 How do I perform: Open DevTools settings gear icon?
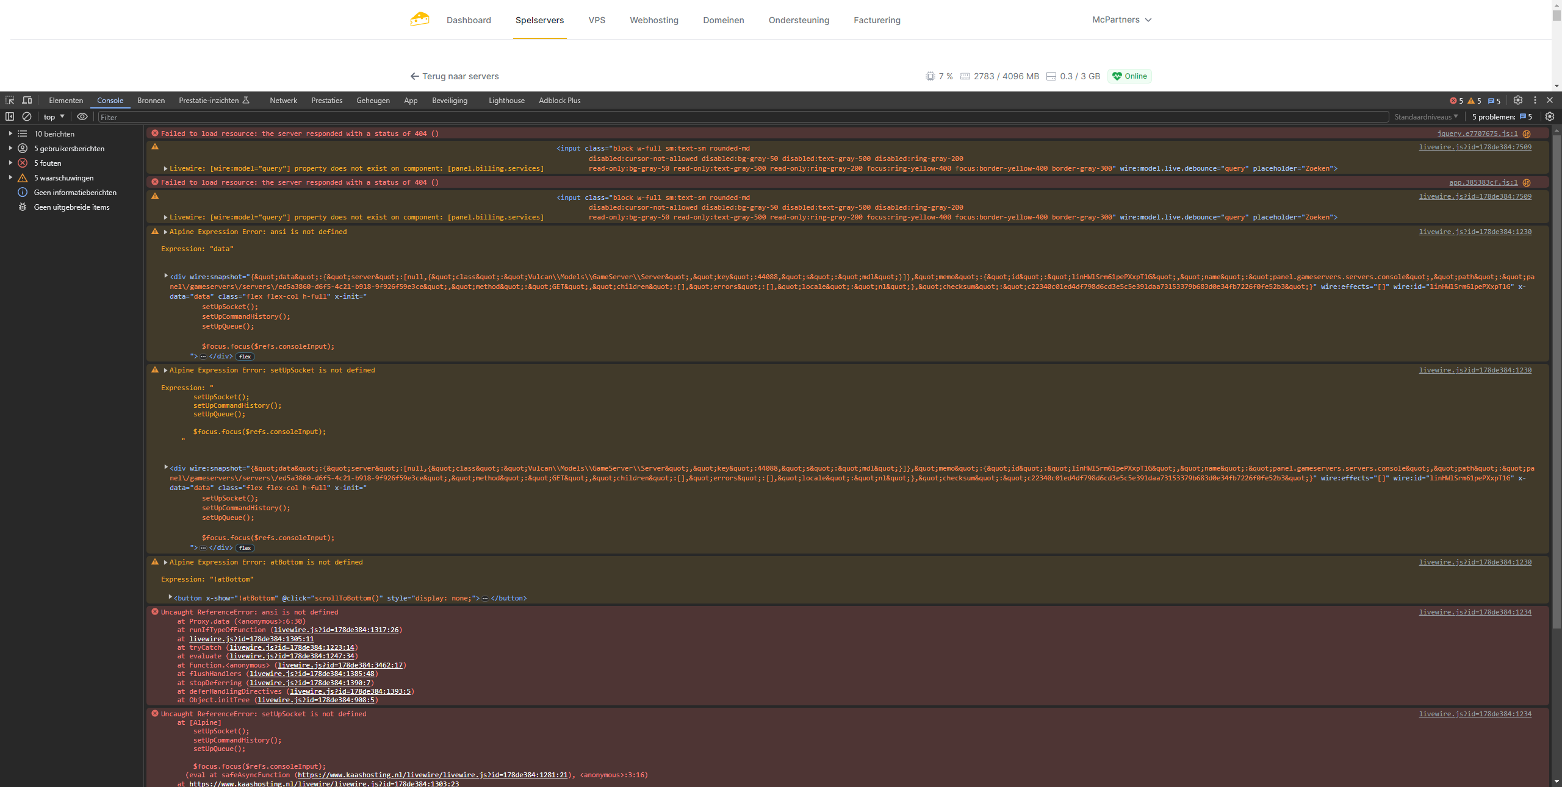pyautogui.click(x=1518, y=101)
